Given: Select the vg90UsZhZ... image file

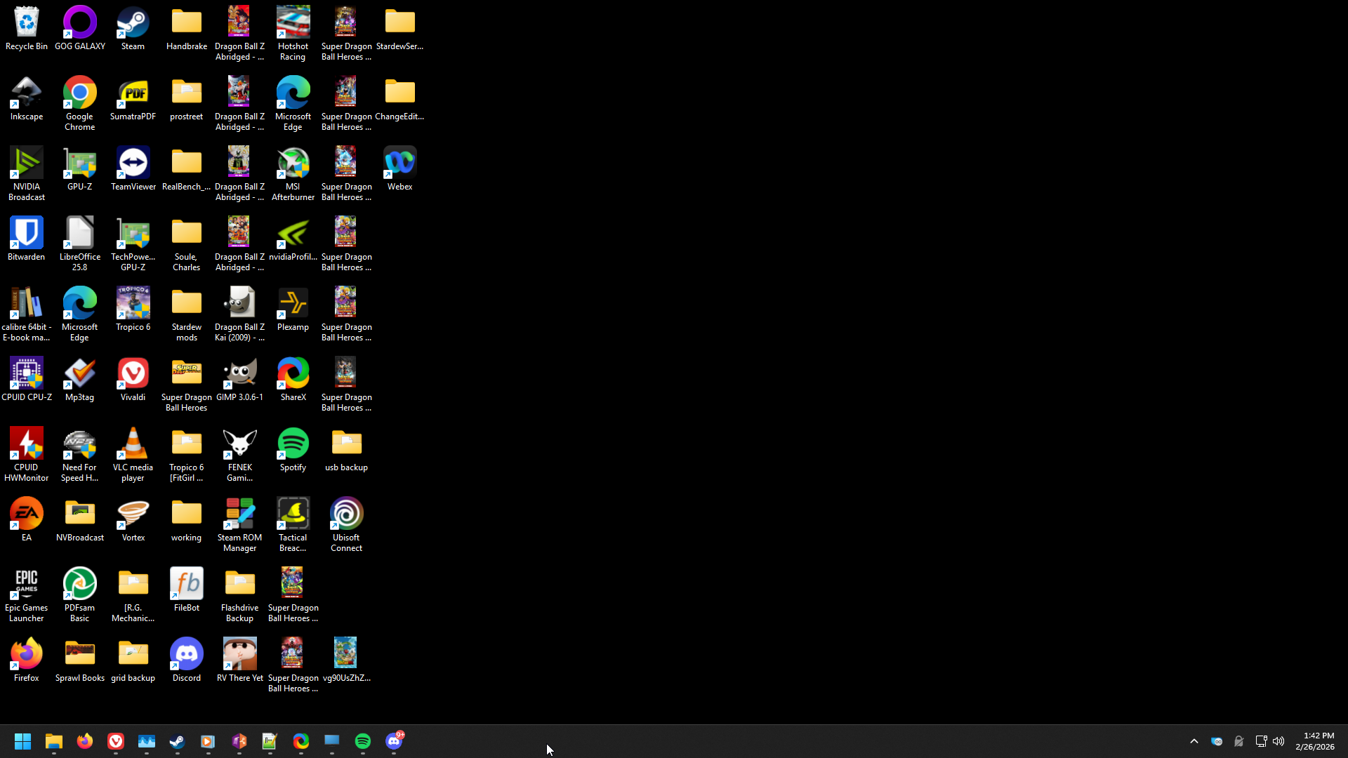Looking at the screenshot, I should click(346, 660).
